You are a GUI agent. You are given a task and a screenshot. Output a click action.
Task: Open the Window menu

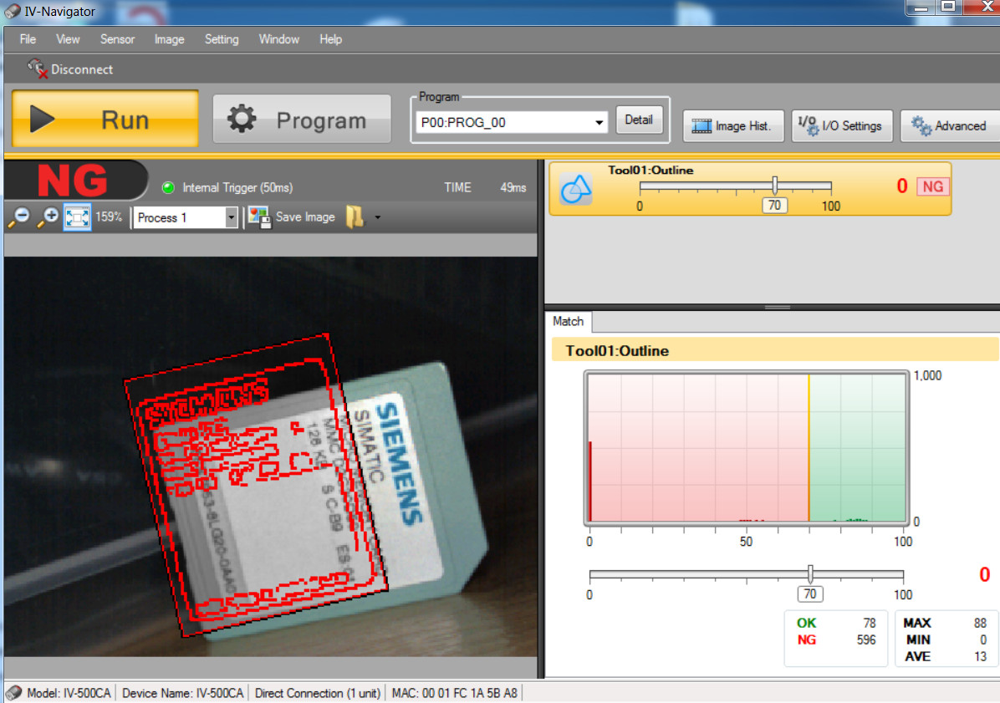278,39
